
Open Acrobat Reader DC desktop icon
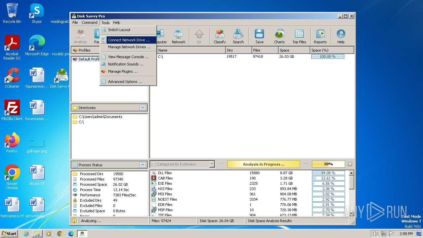click(x=12, y=48)
